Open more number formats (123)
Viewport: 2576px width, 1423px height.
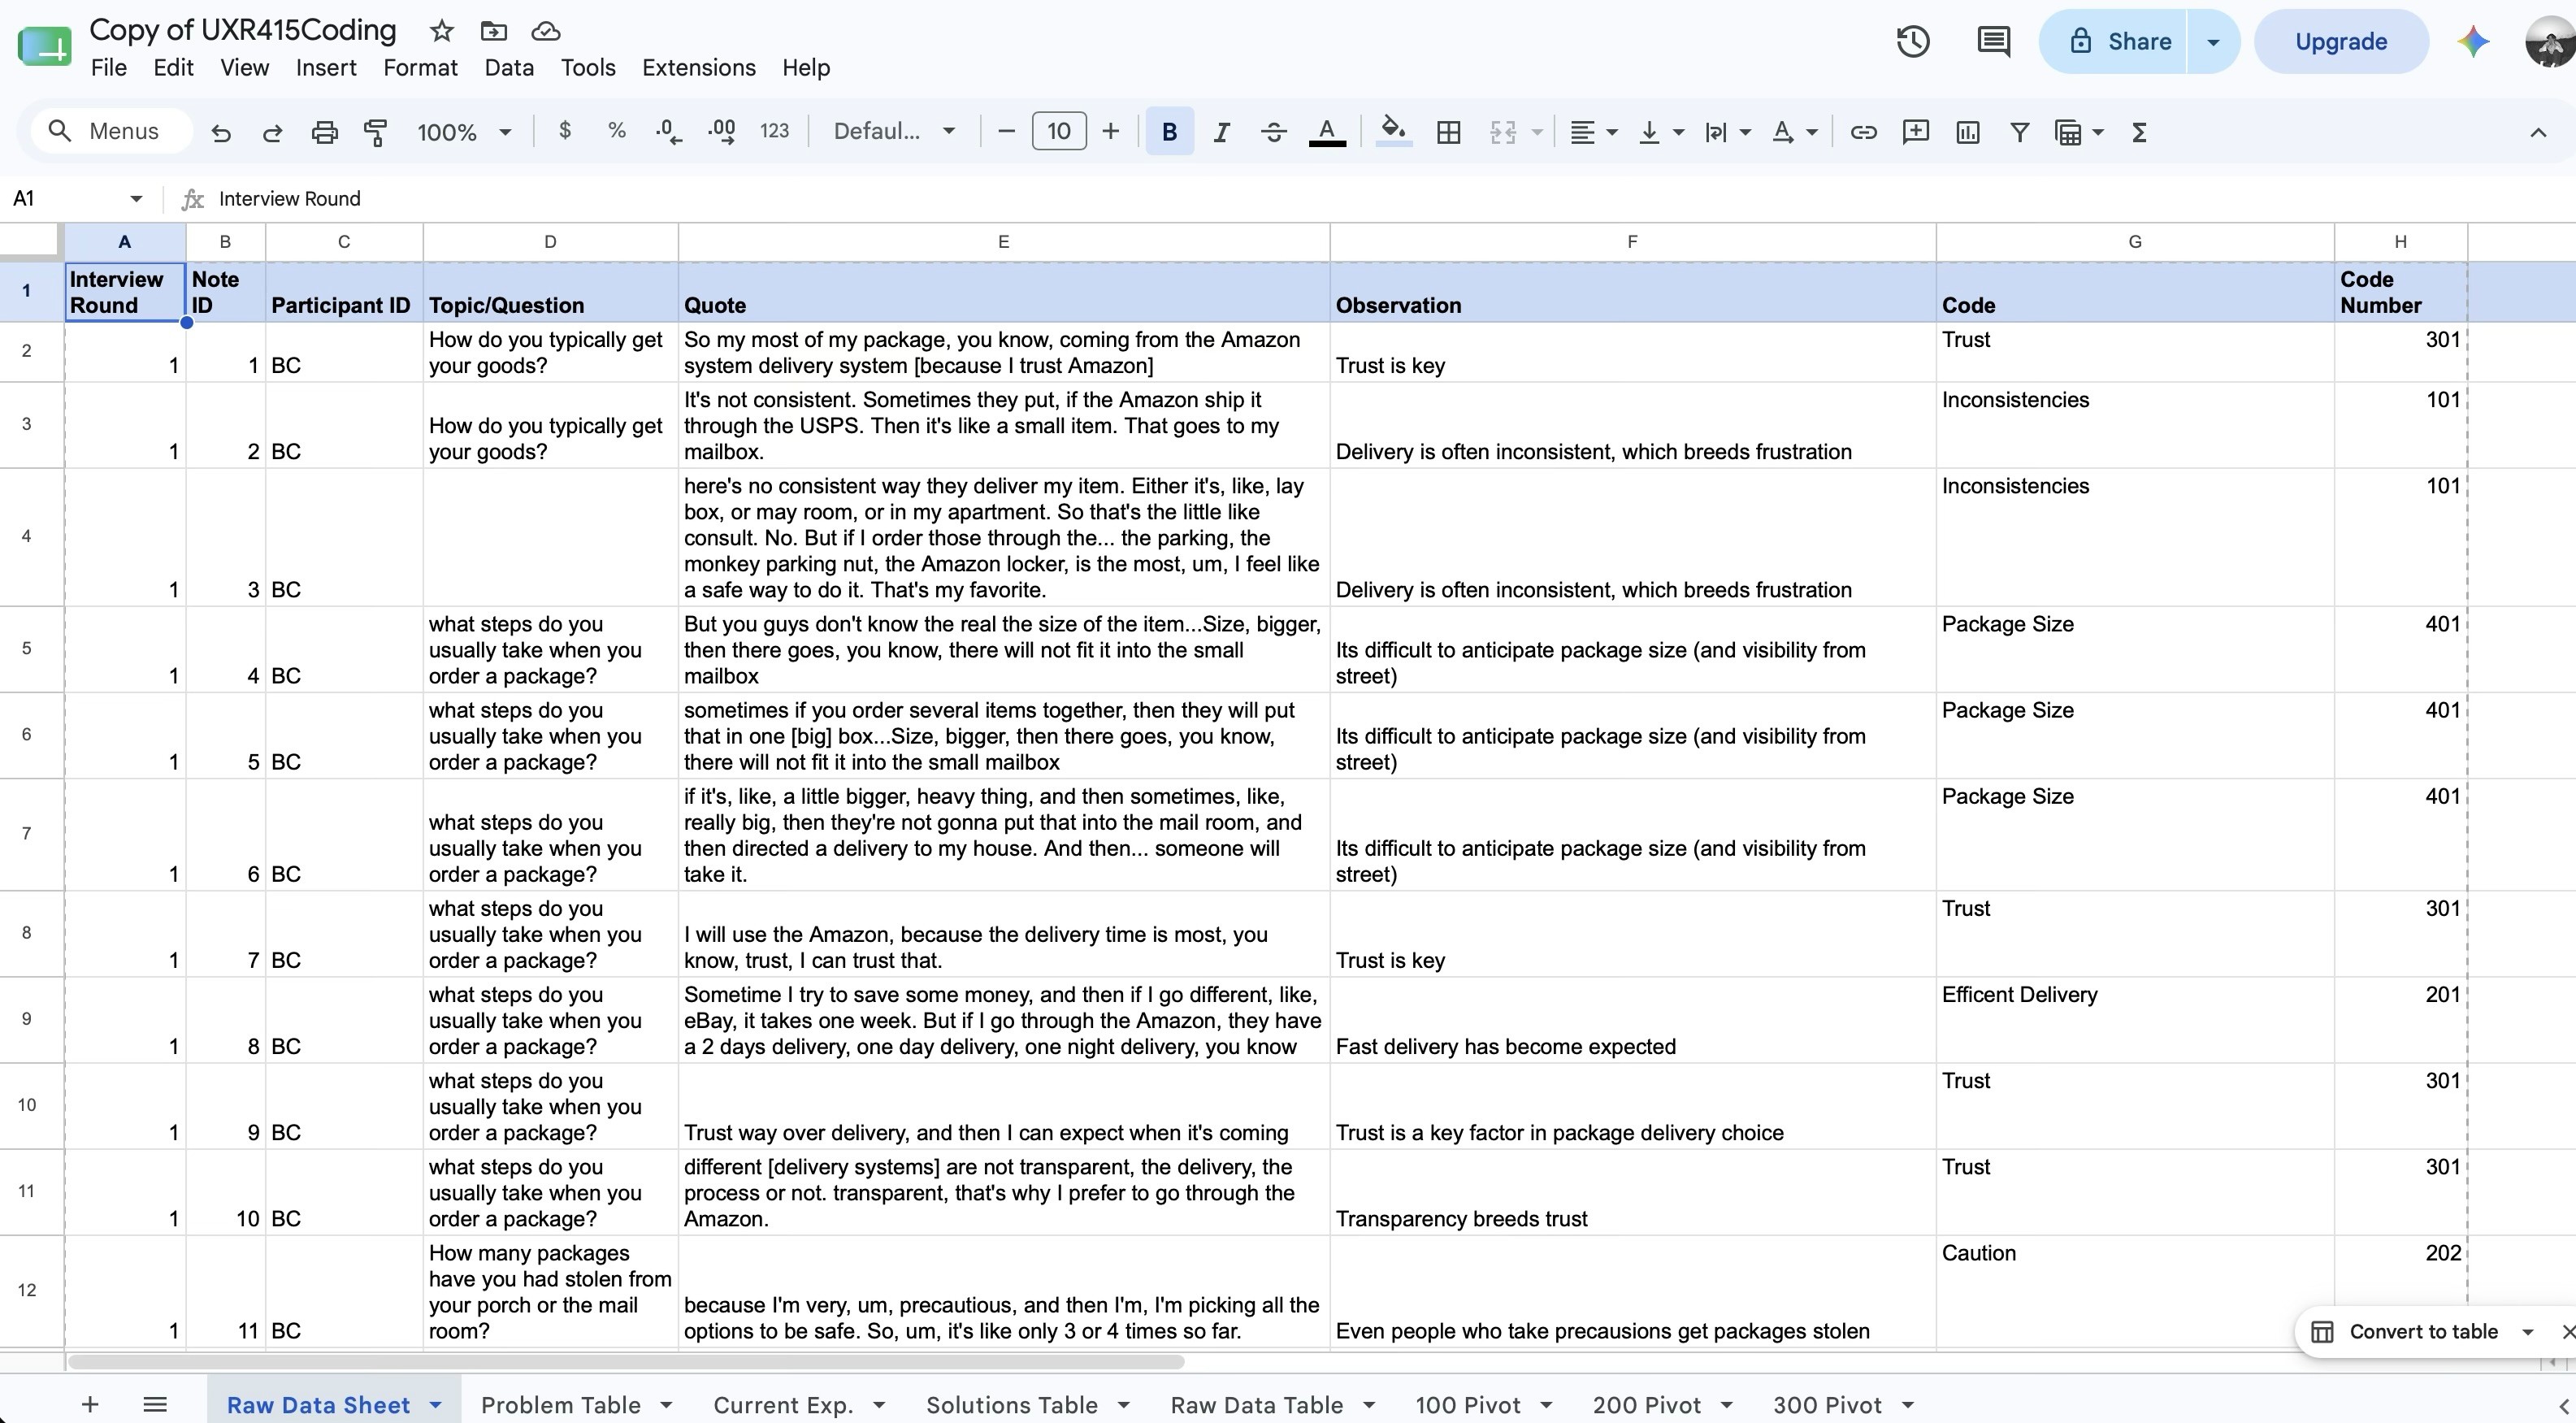(x=774, y=131)
